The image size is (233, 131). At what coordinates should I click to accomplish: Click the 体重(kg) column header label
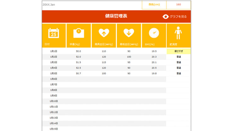[x=75, y=44]
